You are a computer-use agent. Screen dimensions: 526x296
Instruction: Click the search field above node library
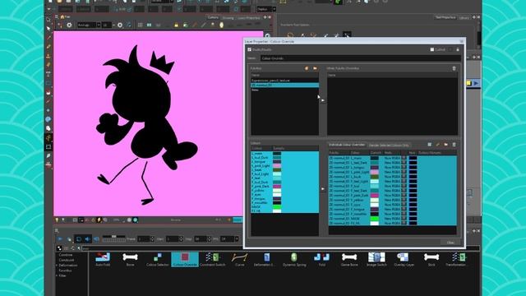click(x=280, y=248)
